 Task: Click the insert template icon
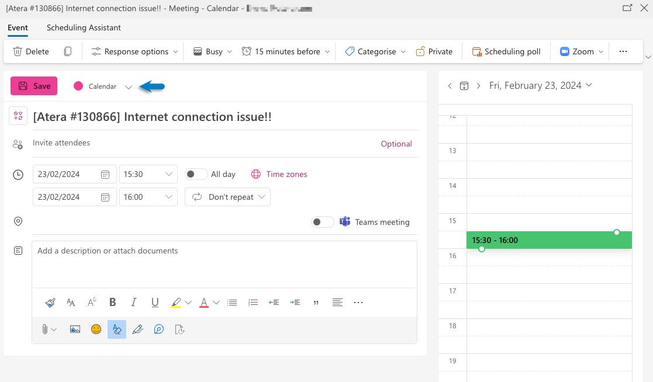tap(179, 329)
